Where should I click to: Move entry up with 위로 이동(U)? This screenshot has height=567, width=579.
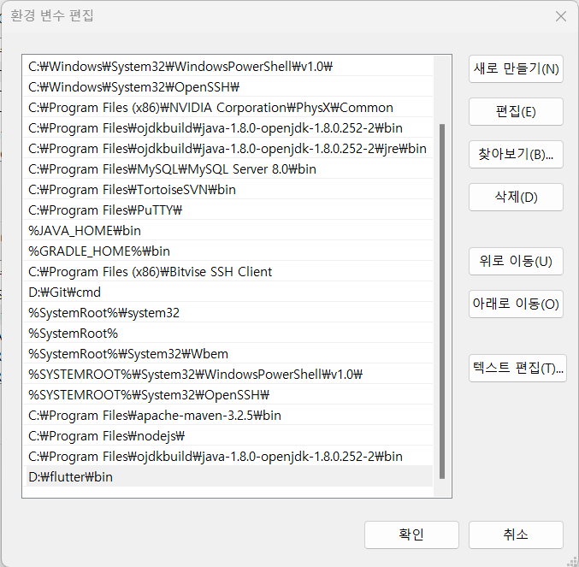[x=516, y=262]
